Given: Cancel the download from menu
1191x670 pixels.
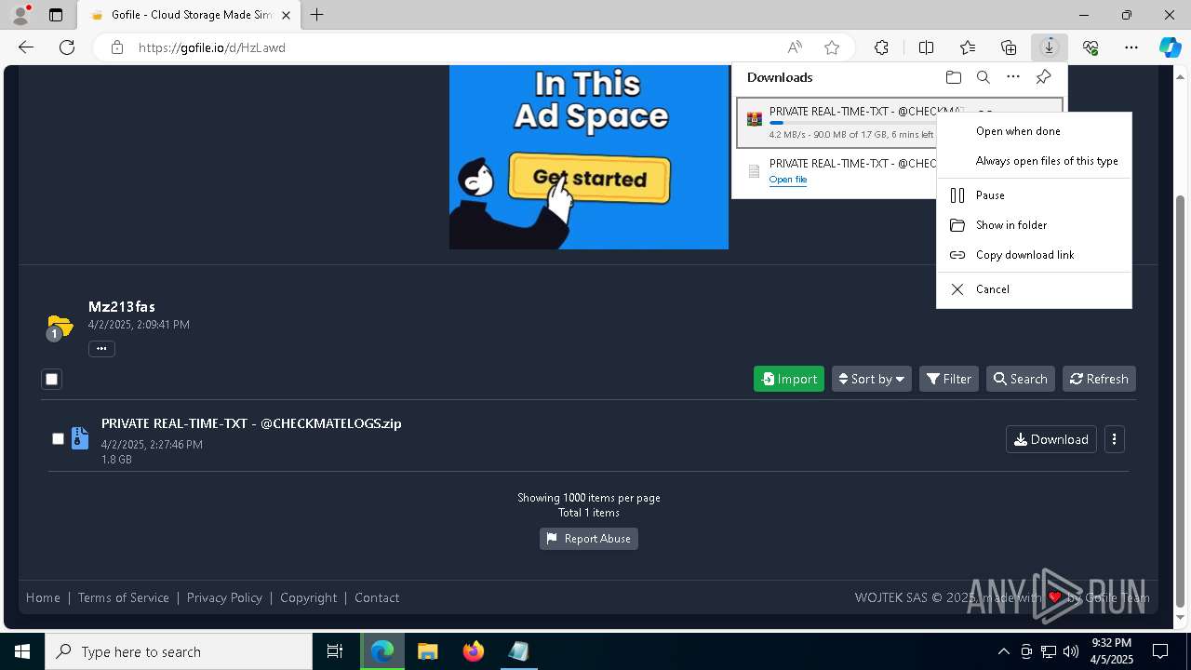Looking at the screenshot, I should tap(1034, 289).
